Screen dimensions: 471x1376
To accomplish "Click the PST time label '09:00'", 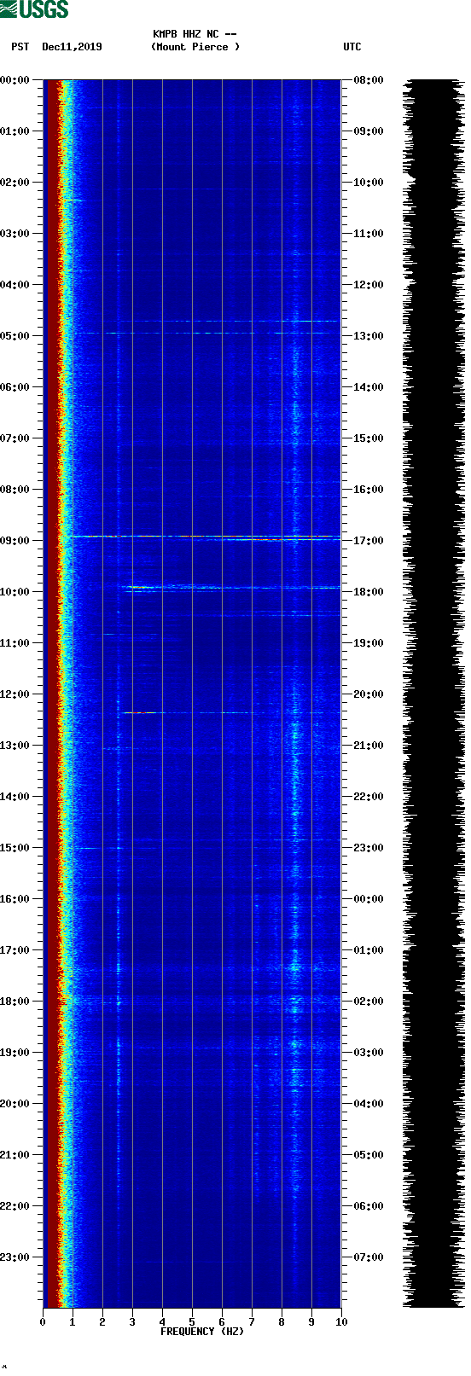I will pos(15,541).
